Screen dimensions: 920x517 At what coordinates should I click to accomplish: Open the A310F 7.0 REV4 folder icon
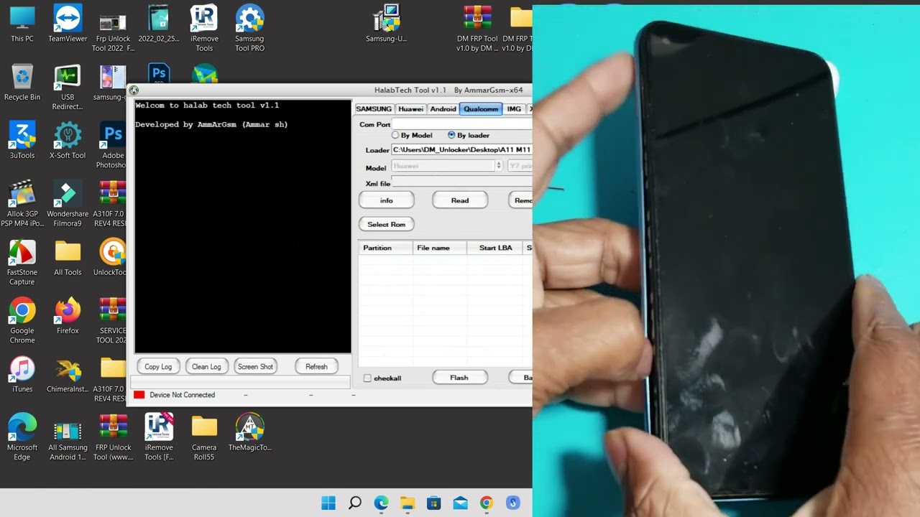point(113,379)
